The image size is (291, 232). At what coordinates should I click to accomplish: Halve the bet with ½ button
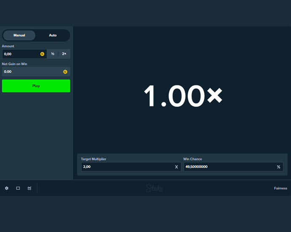[53, 54]
